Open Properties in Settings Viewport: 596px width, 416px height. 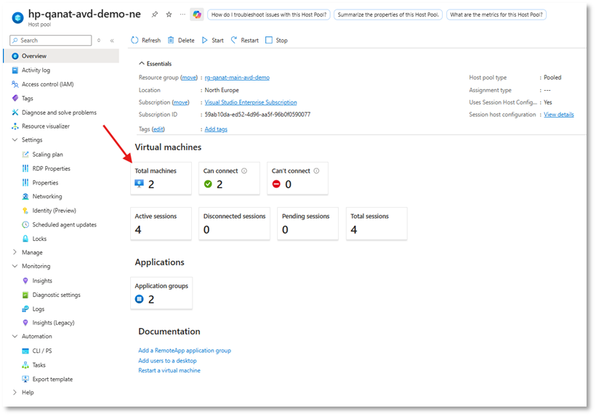click(45, 182)
